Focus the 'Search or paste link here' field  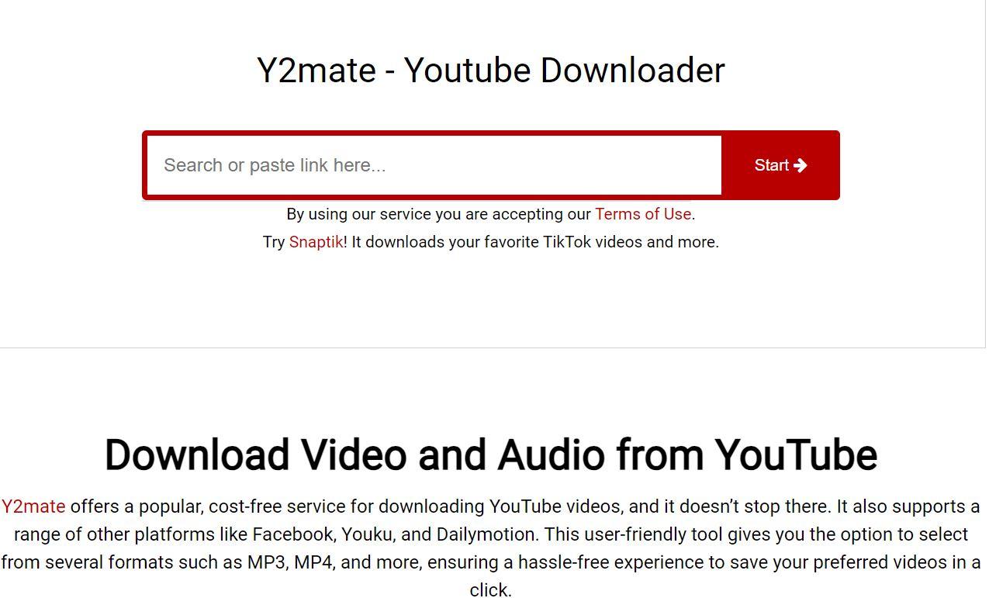pos(434,165)
